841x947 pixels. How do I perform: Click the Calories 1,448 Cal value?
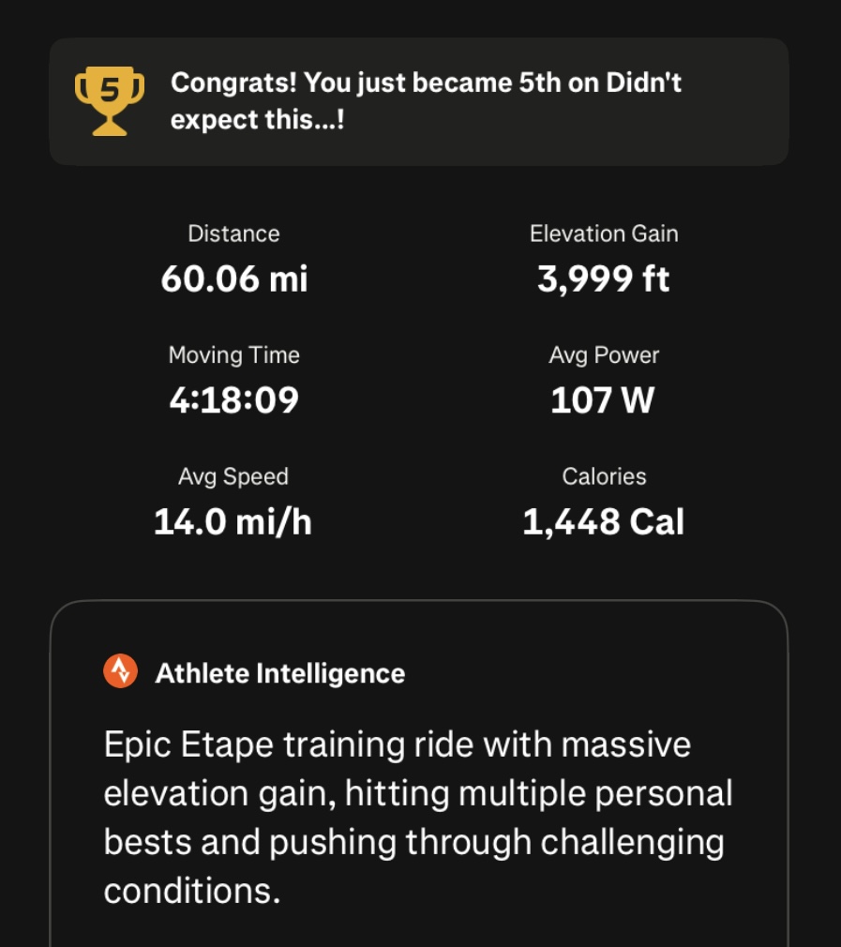coord(604,522)
